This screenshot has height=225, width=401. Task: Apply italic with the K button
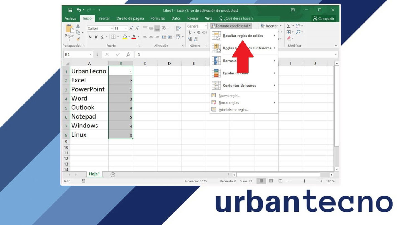coord(96,37)
